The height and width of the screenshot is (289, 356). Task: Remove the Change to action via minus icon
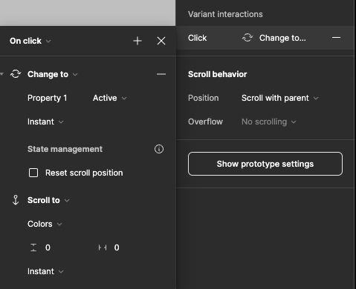point(161,74)
